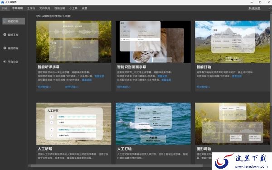The image size is (272, 170).
Task: Open 最近工程 in the sidebar
Action: click(13, 35)
